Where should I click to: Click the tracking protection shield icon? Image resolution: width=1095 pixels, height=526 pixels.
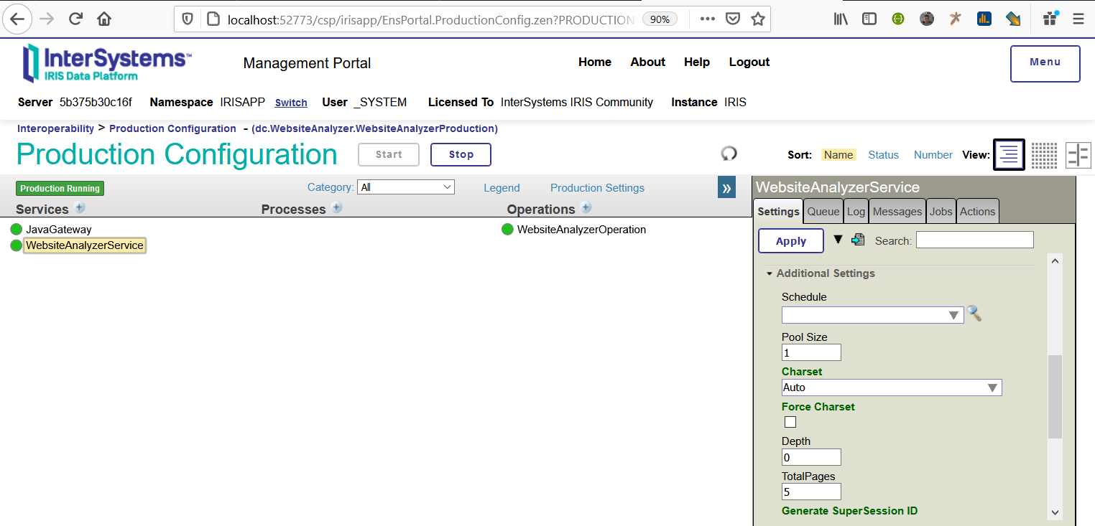188,19
